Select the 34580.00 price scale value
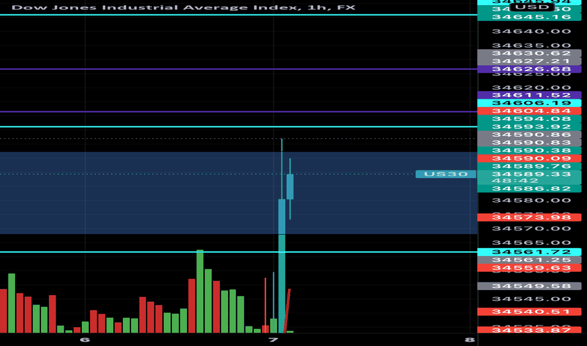Image resolution: width=587 pixels, height=346 pixels. pos(532,200)
